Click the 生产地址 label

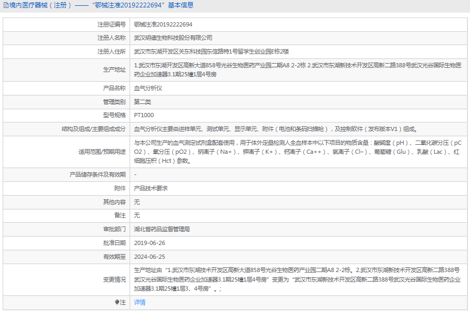click(115, 70)
